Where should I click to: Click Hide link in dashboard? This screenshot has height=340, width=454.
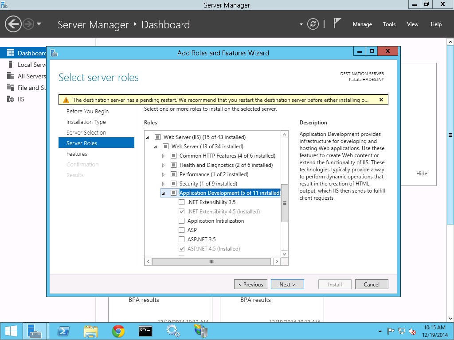coord(422,173)
